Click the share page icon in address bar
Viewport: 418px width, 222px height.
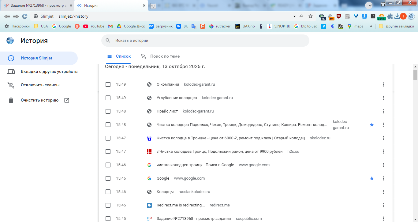tap(301, 16)
